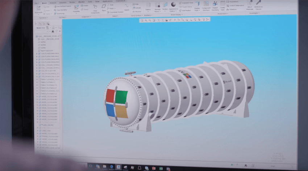Screen dimensions: 308x171
Task: Open the Manikin tab
Action: pos(82,2)
